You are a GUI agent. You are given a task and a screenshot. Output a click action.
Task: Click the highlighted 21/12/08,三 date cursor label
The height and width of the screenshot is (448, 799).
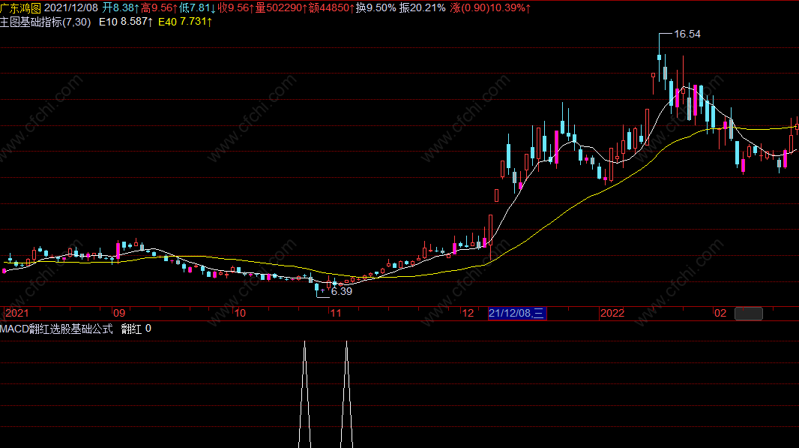pos(516,313)
